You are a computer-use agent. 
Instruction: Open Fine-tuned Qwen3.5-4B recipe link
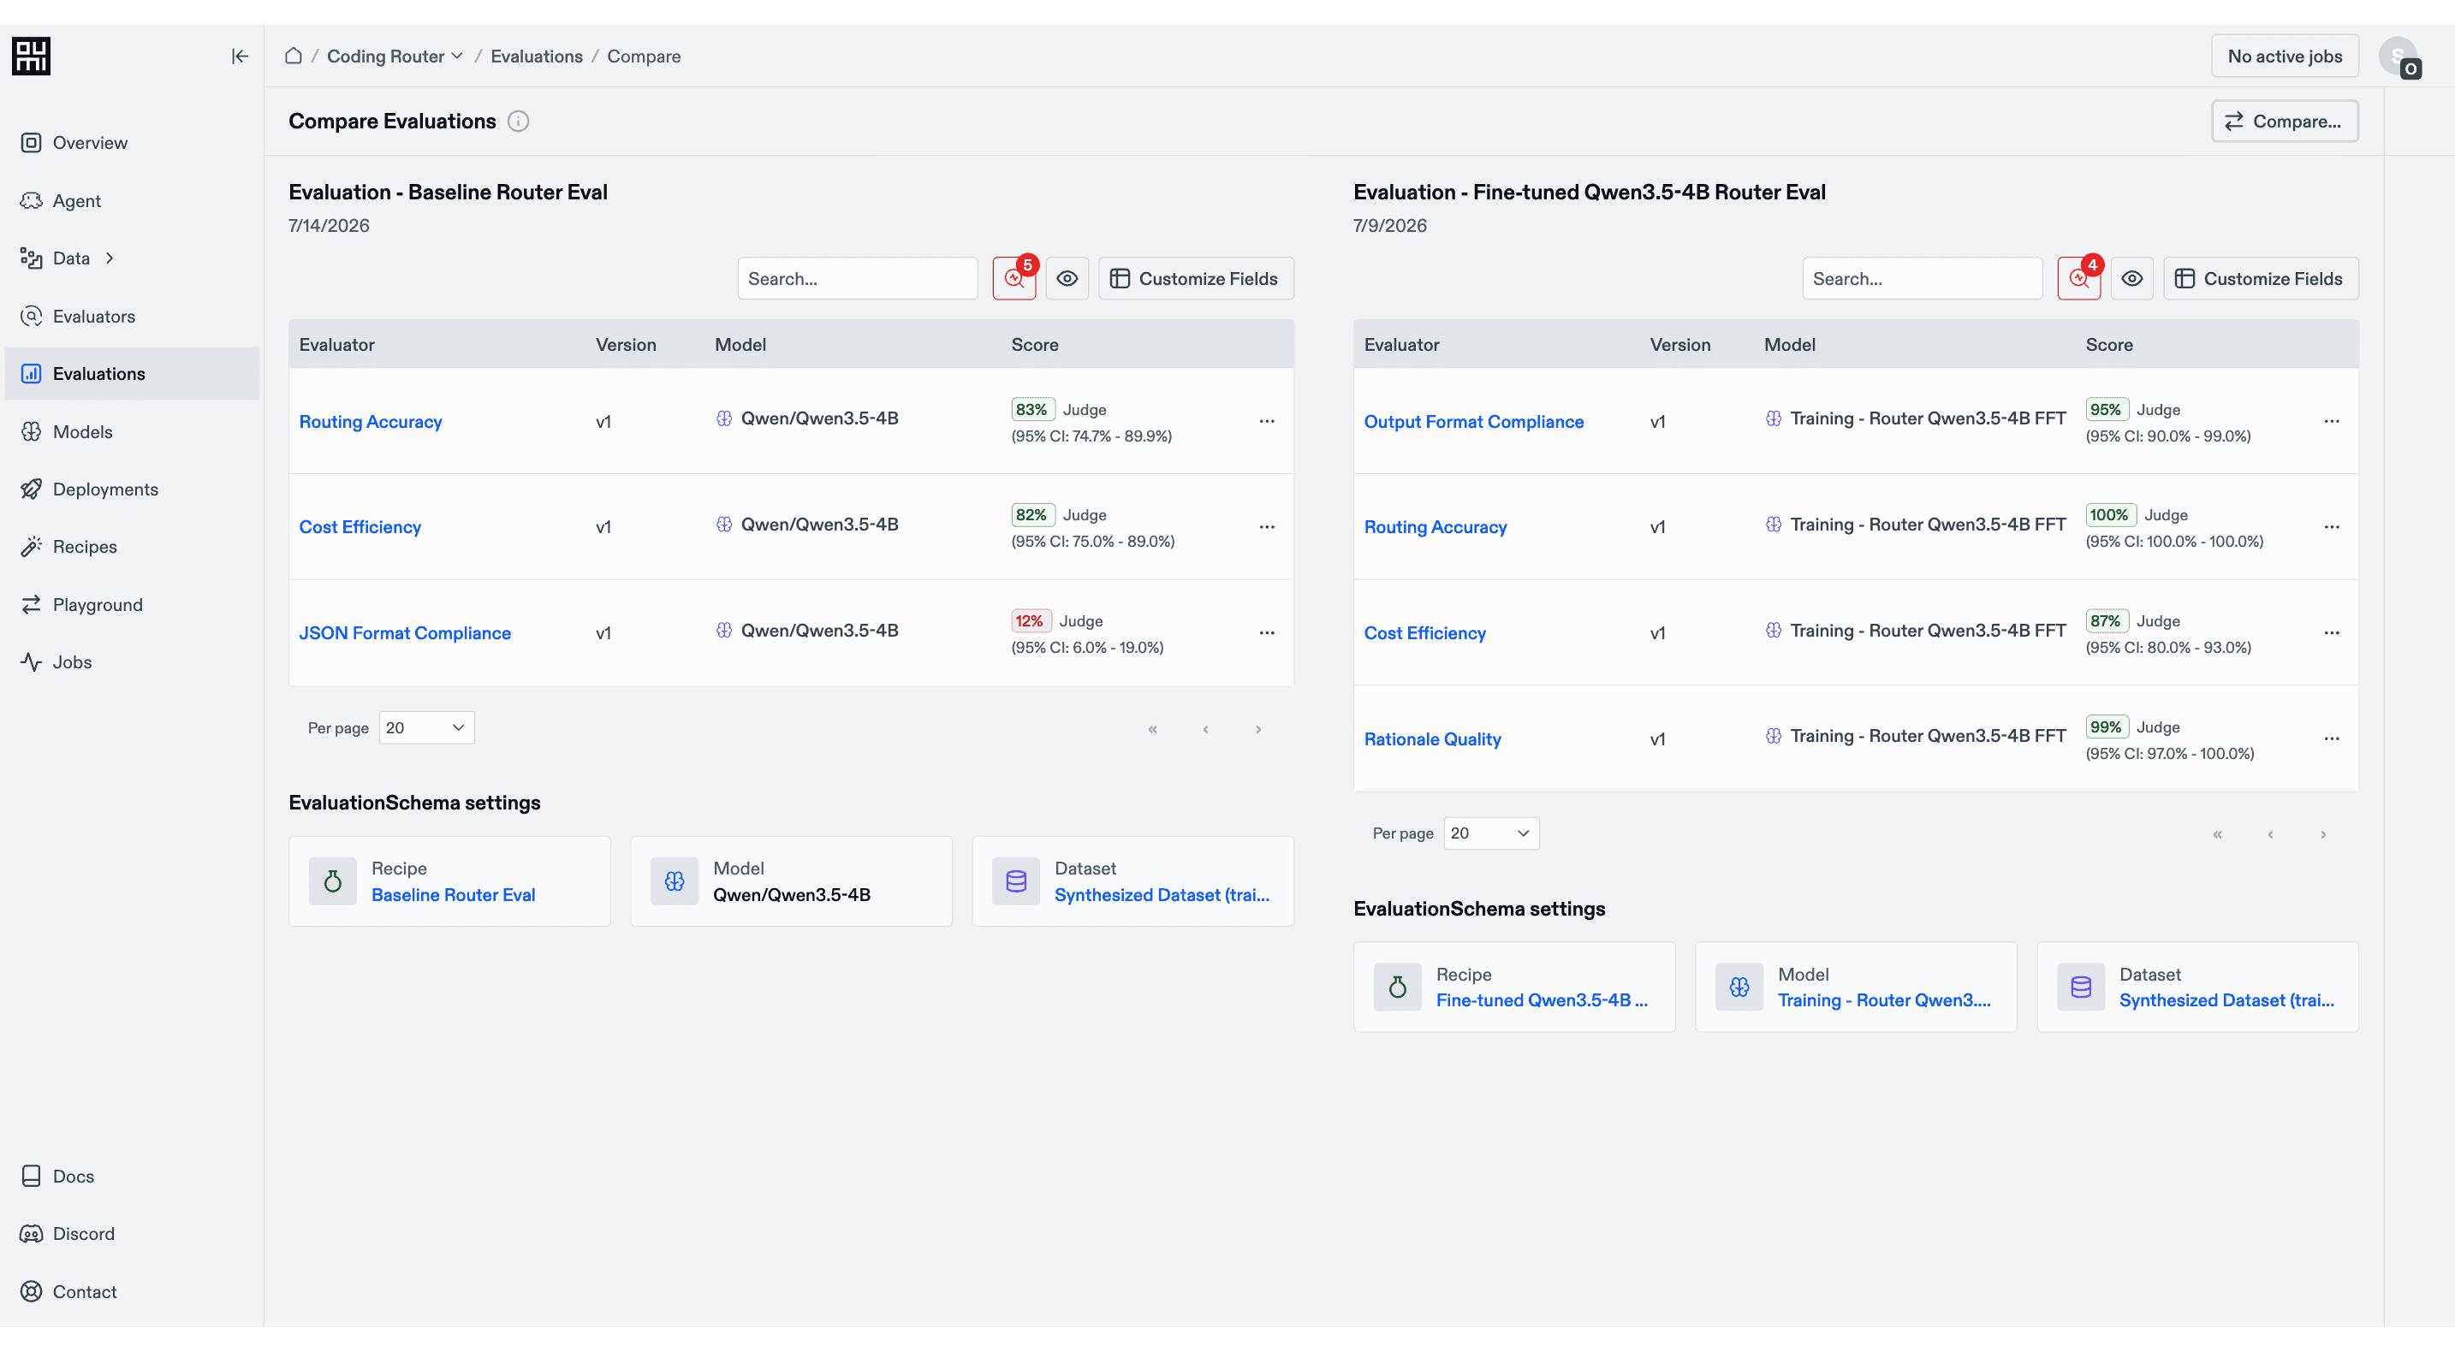pyautogui.click(x=1541, y=1000)
